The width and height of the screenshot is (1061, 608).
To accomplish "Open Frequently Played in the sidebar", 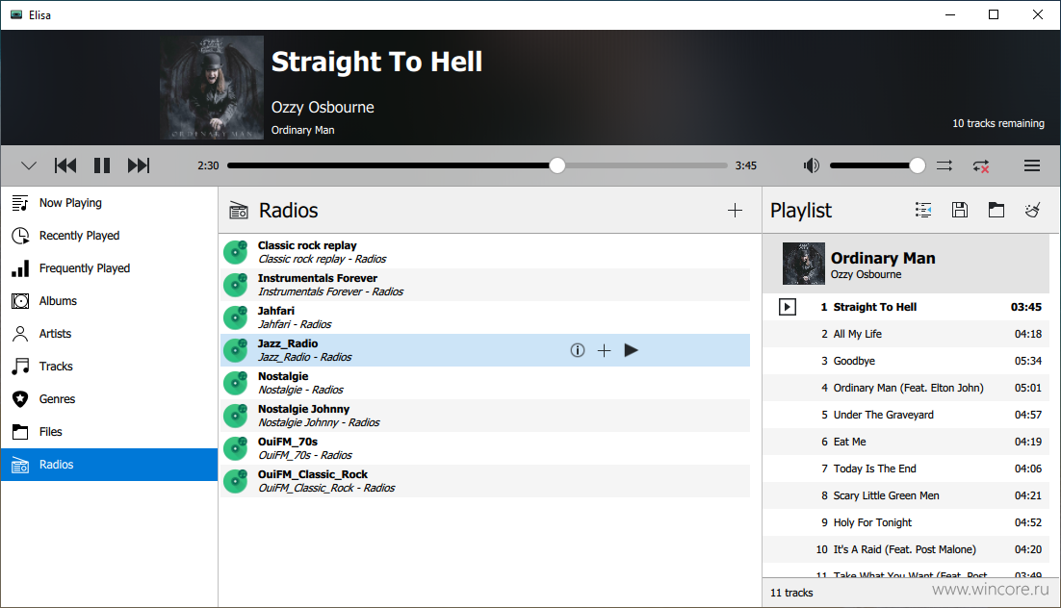I will 109,268.
